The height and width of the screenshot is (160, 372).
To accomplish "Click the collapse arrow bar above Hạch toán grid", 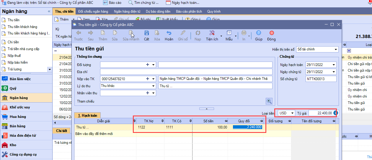I will tap(206, 109).
